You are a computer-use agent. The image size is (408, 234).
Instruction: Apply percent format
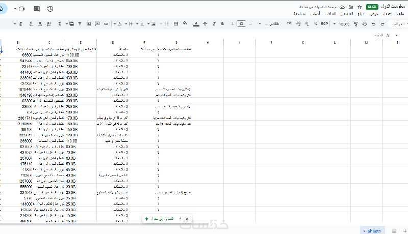click(x=316, y=24)
